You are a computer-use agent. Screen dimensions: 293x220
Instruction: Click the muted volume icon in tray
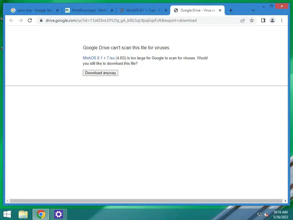click(x=266, y=215)
